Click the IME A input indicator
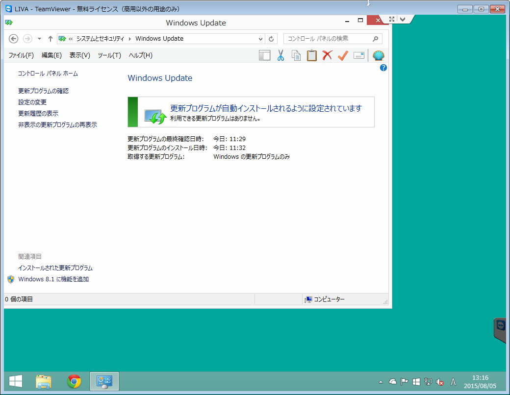The width and height of the screenshot is (510, 395). (x=453, y=382)
